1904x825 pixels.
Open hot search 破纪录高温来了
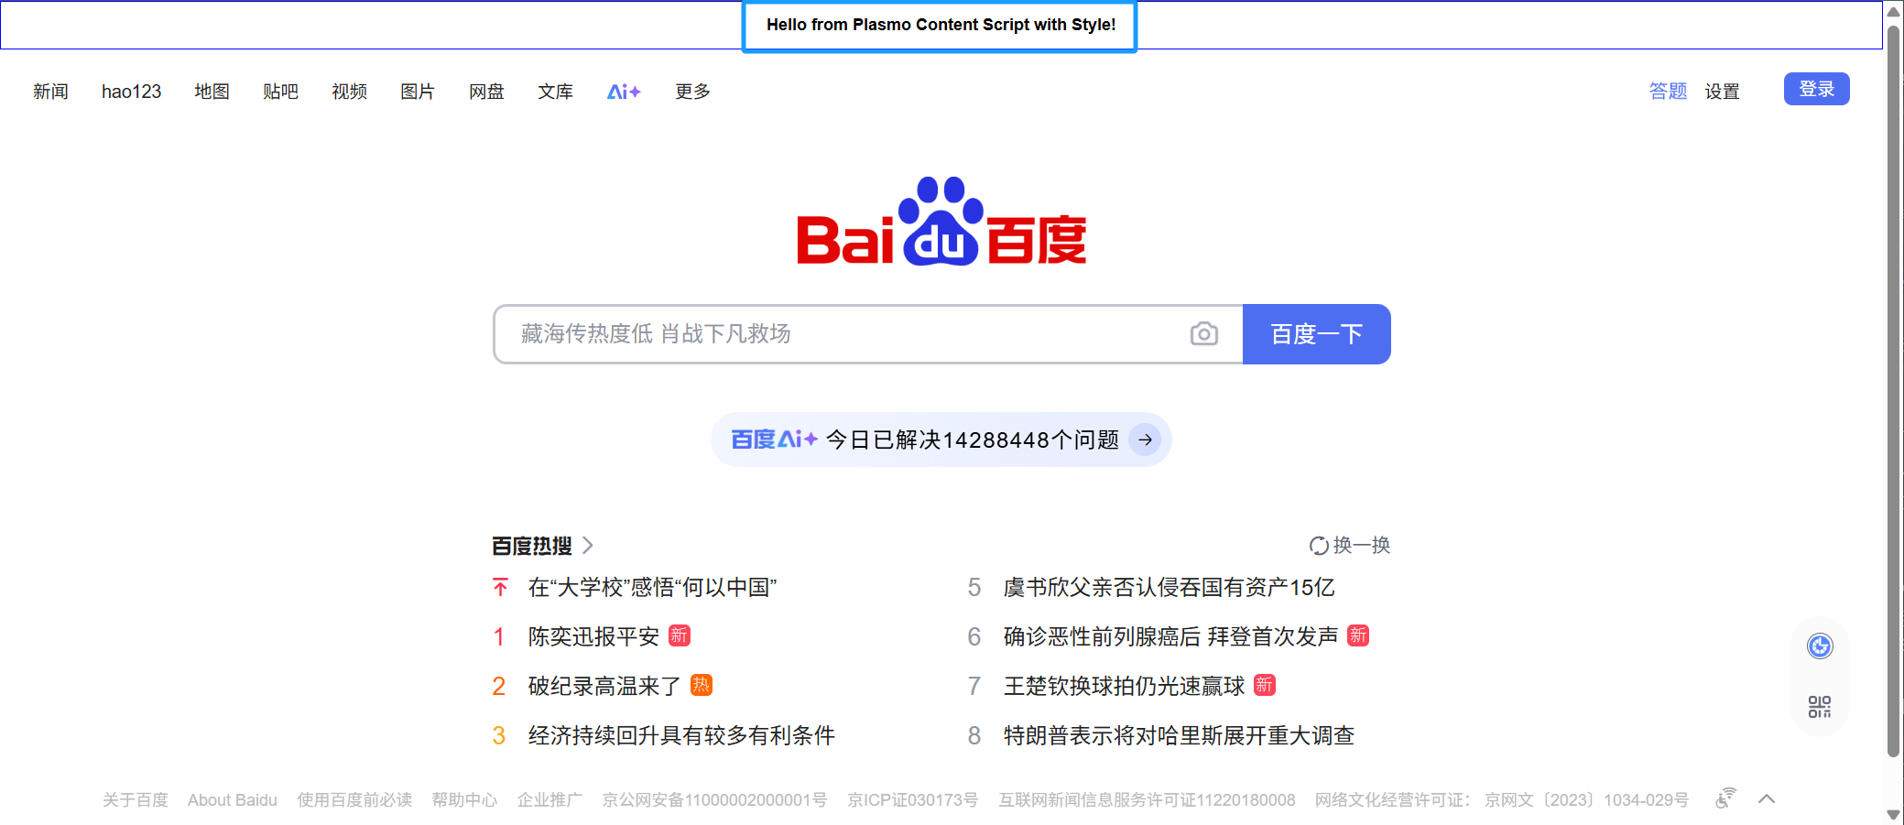604,686
